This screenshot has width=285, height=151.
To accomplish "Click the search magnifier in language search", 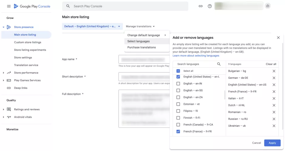I will pyautogui.click(x=219, y=64).
